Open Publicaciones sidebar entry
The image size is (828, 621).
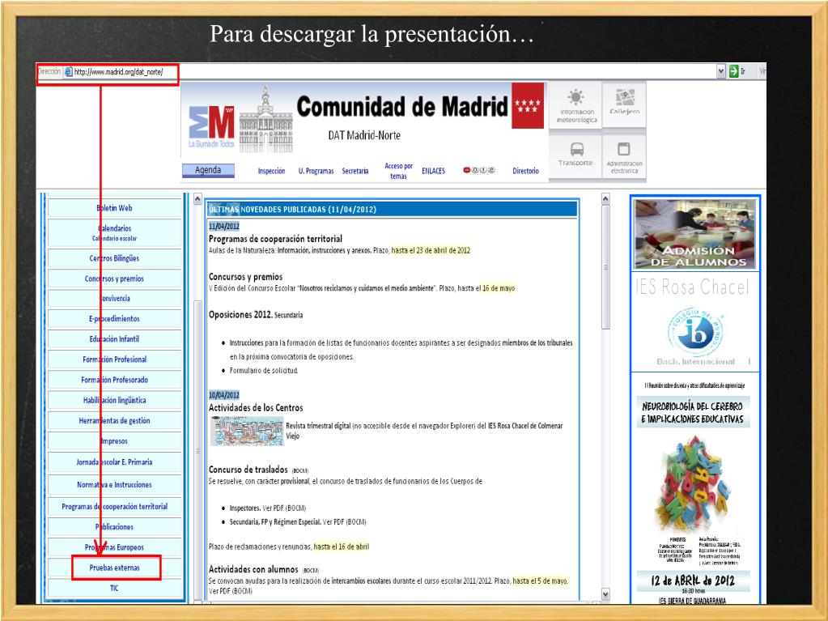(x=115, y=527)
